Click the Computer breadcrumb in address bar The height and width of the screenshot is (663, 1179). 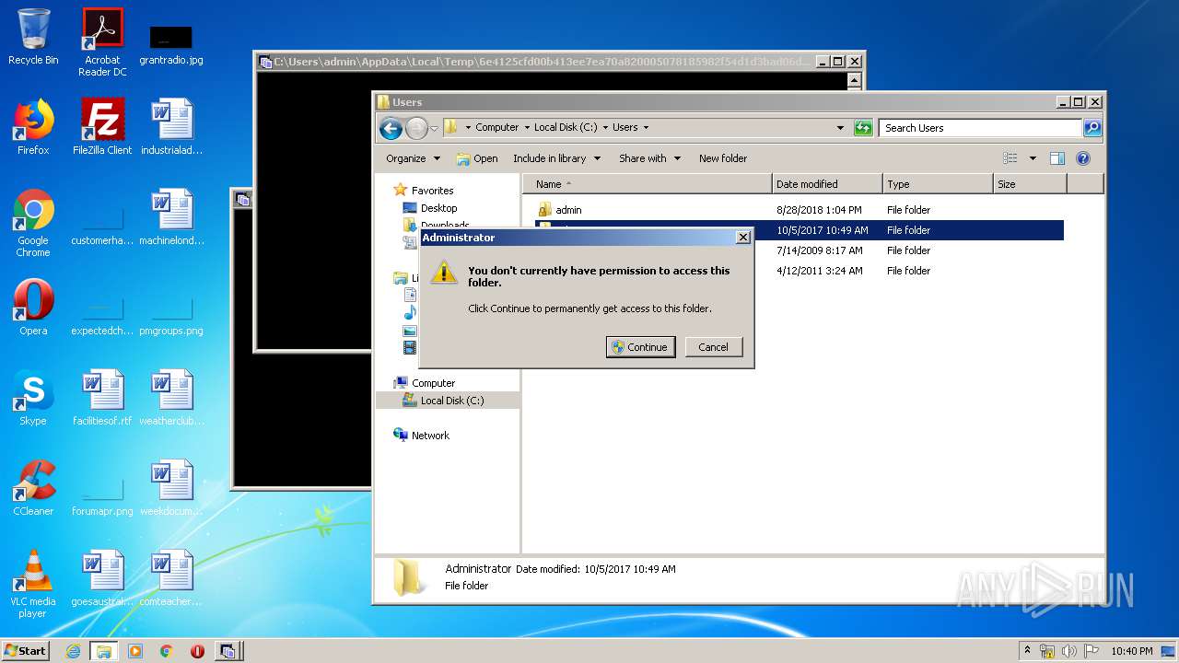click(496, 128)
